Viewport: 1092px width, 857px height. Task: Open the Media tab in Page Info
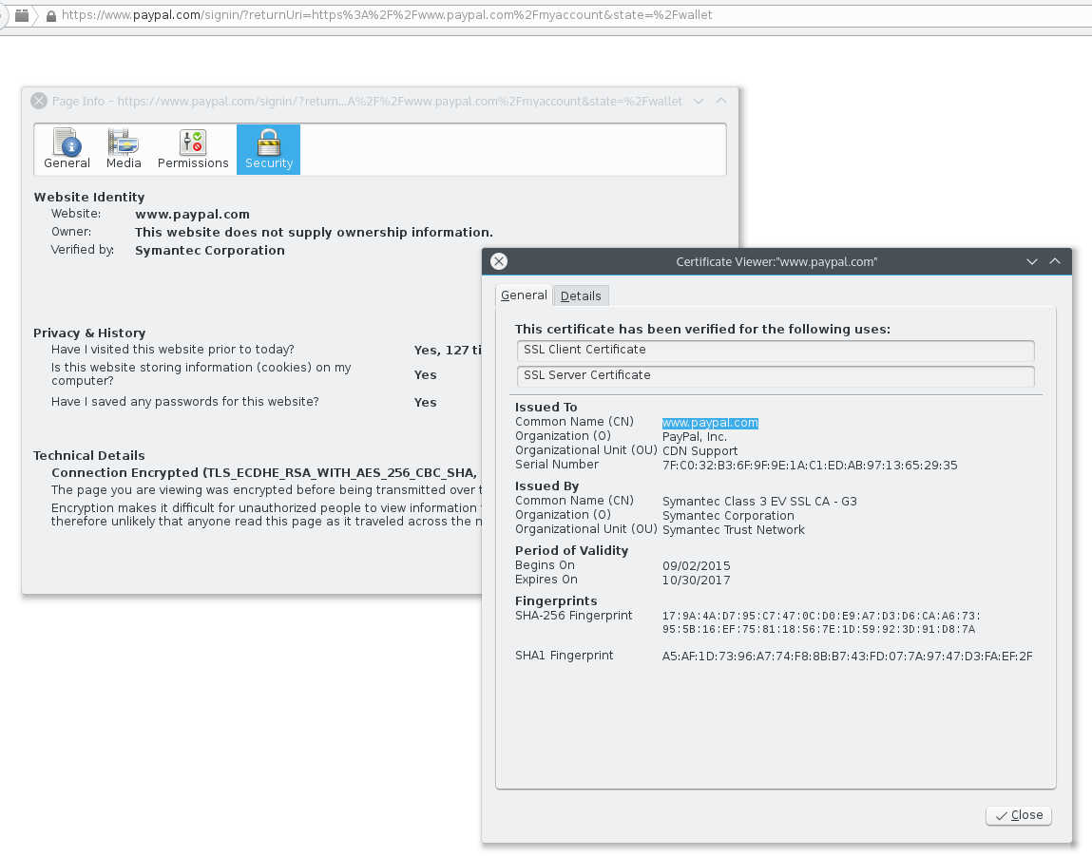[x=124, y=149]
